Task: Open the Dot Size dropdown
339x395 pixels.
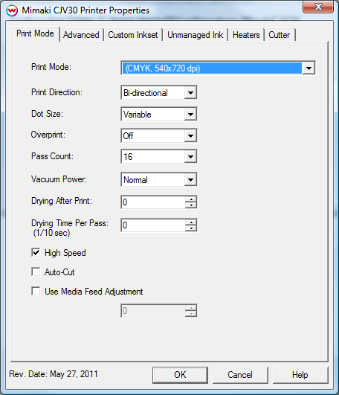Action: pos(190,115)
